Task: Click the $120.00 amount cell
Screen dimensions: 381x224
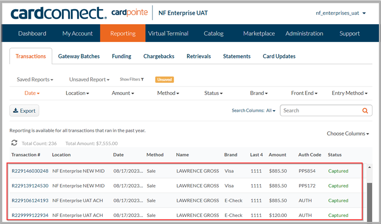Action: point(278,215)
